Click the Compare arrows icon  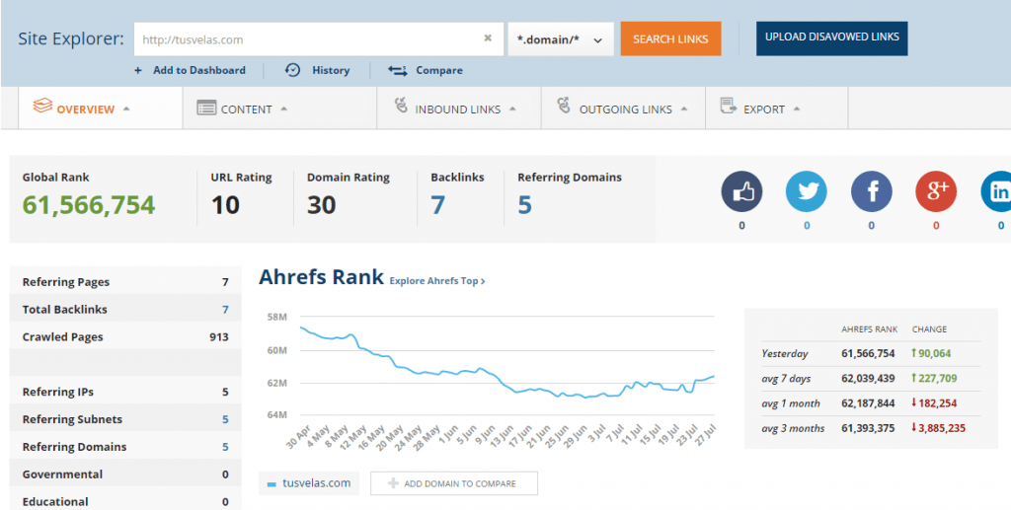click(x=398, y=70)
